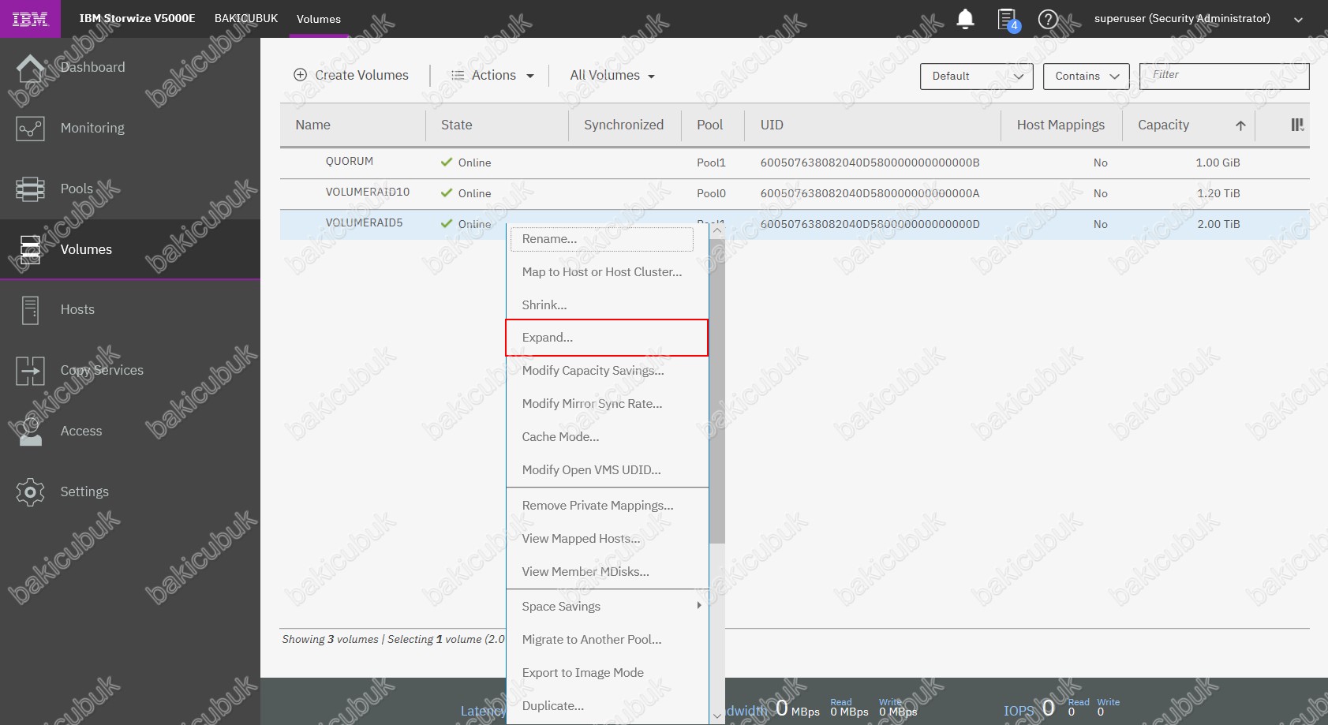Open the Contains condition dropdown
The width and height of the screenshot is (1328, 725).
1086,77
